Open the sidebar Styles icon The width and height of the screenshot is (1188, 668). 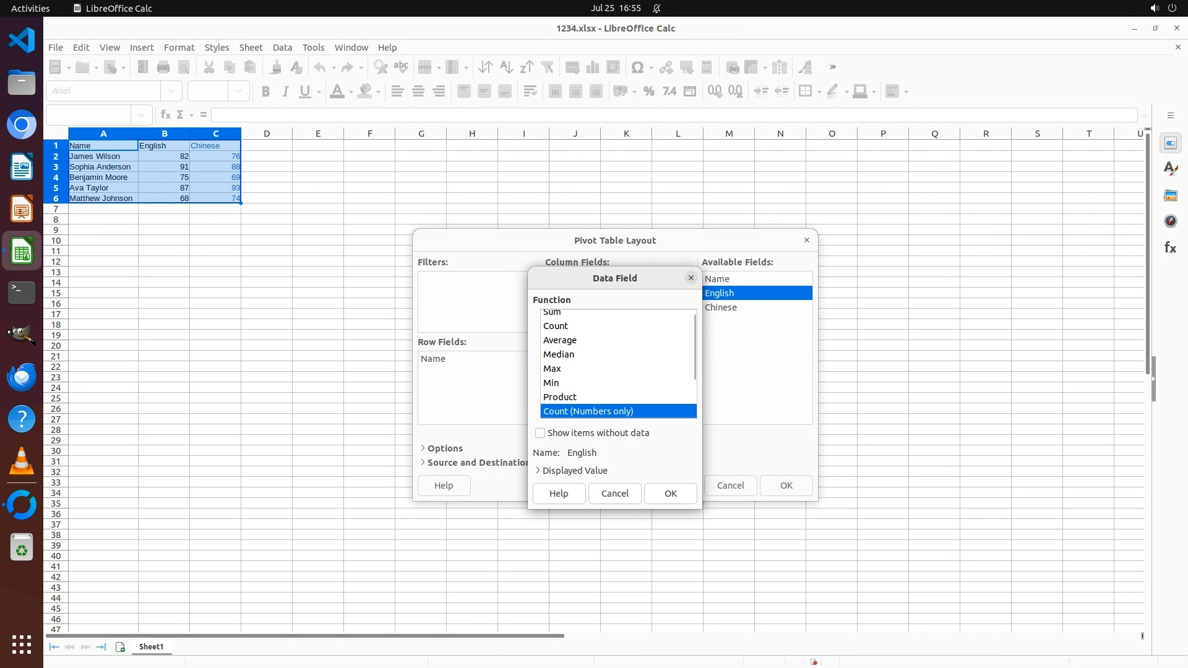point(1170,169)
